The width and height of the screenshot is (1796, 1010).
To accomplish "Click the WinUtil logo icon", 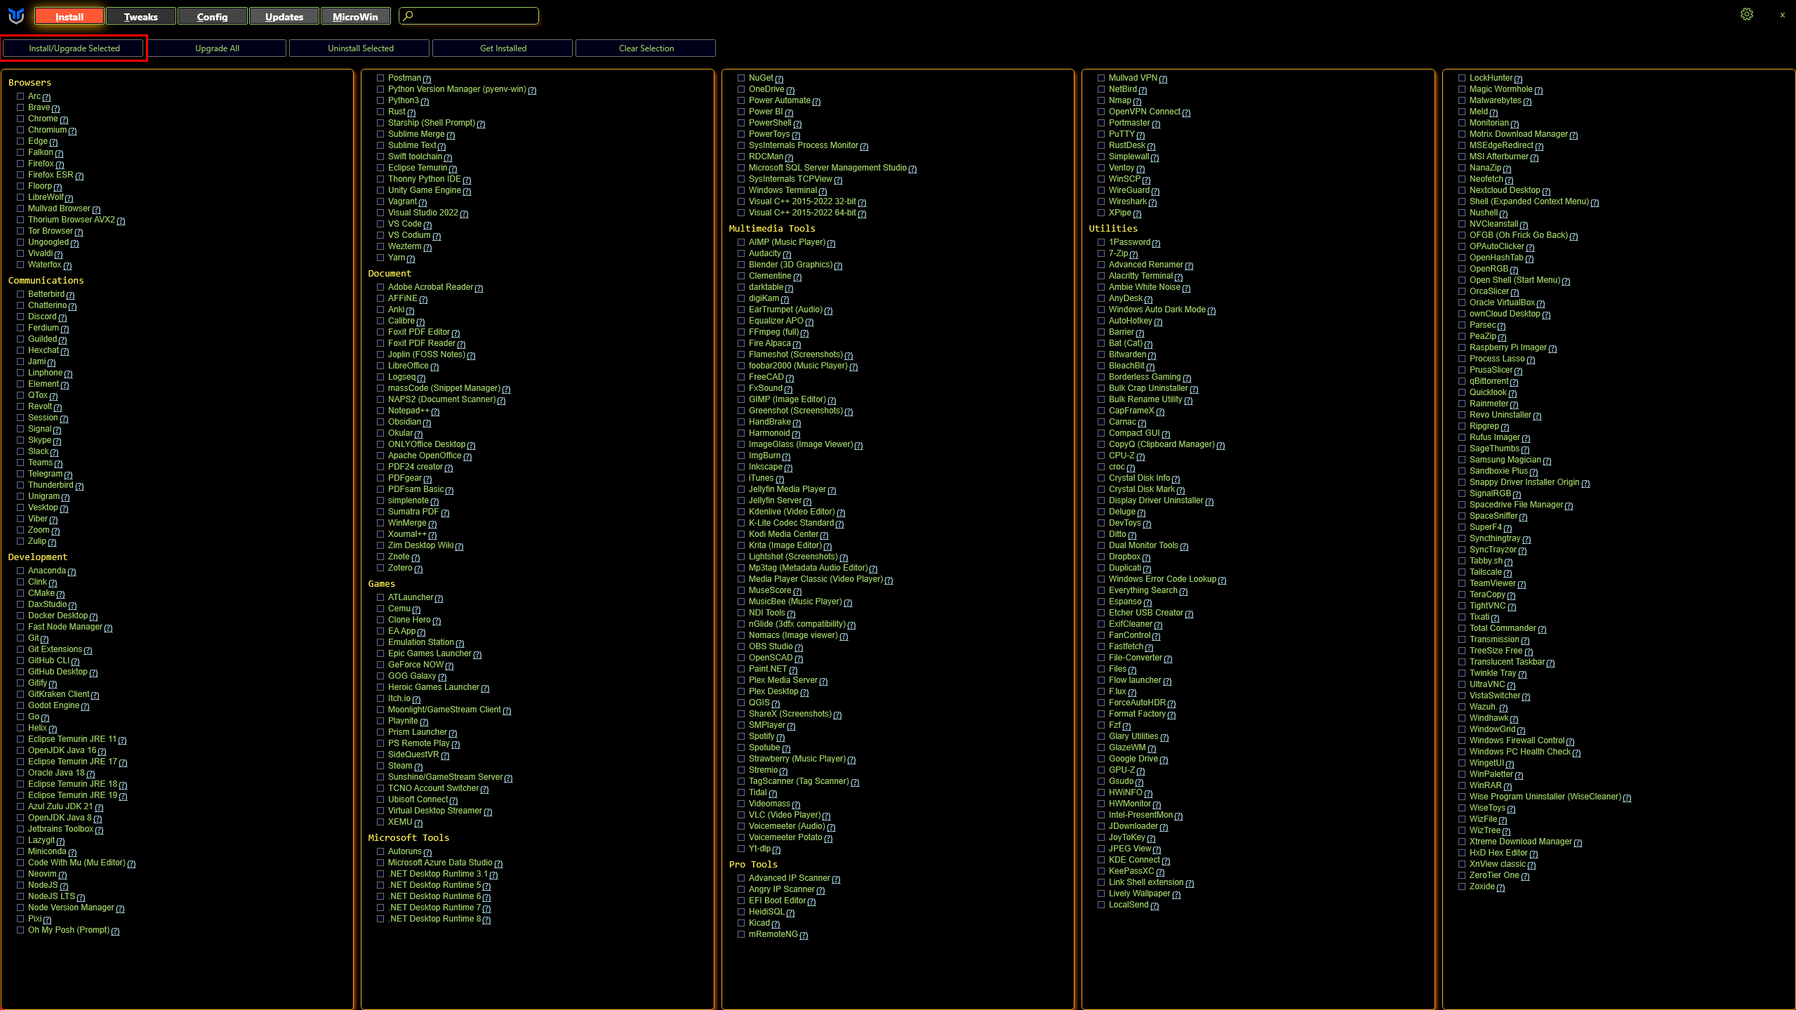I will pyautogui.click(x=15, y=15).
